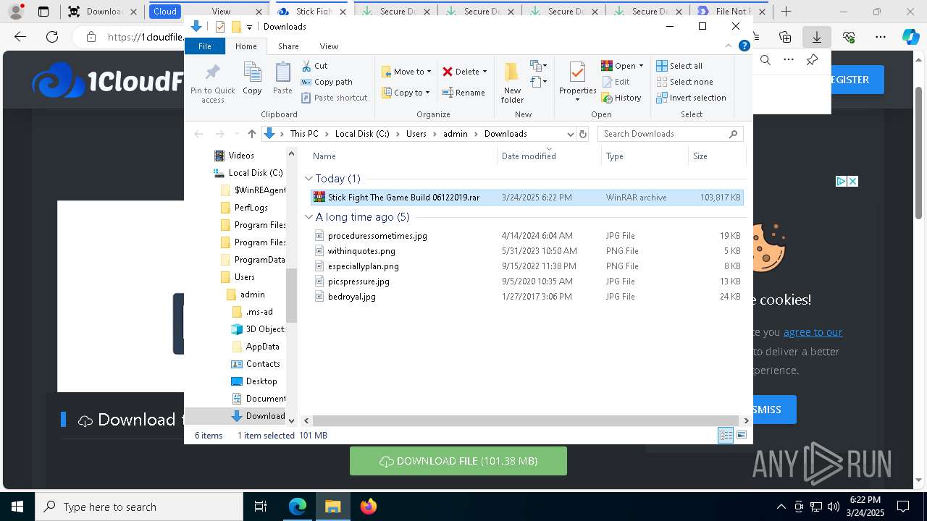Screen dimensions: 927x521
Task: Open the Open button dropdown arrow
Action: click(x=641, y=66)
